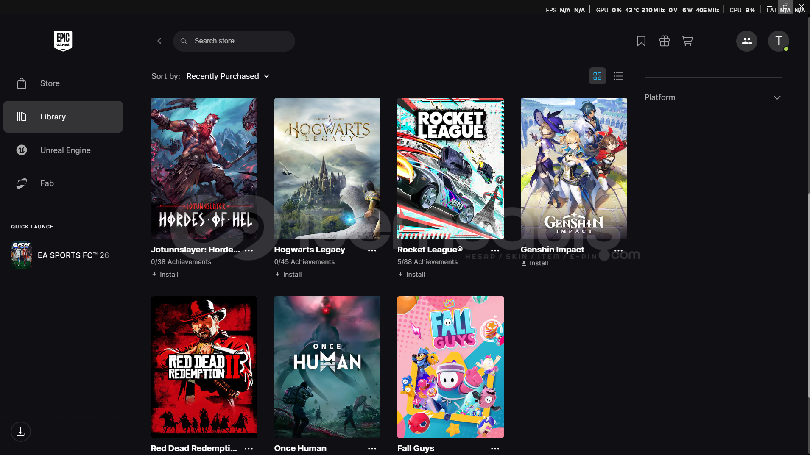This screenshot has width=810, height=455.
Task: Open the Fab section
Action: coord(63,183)
